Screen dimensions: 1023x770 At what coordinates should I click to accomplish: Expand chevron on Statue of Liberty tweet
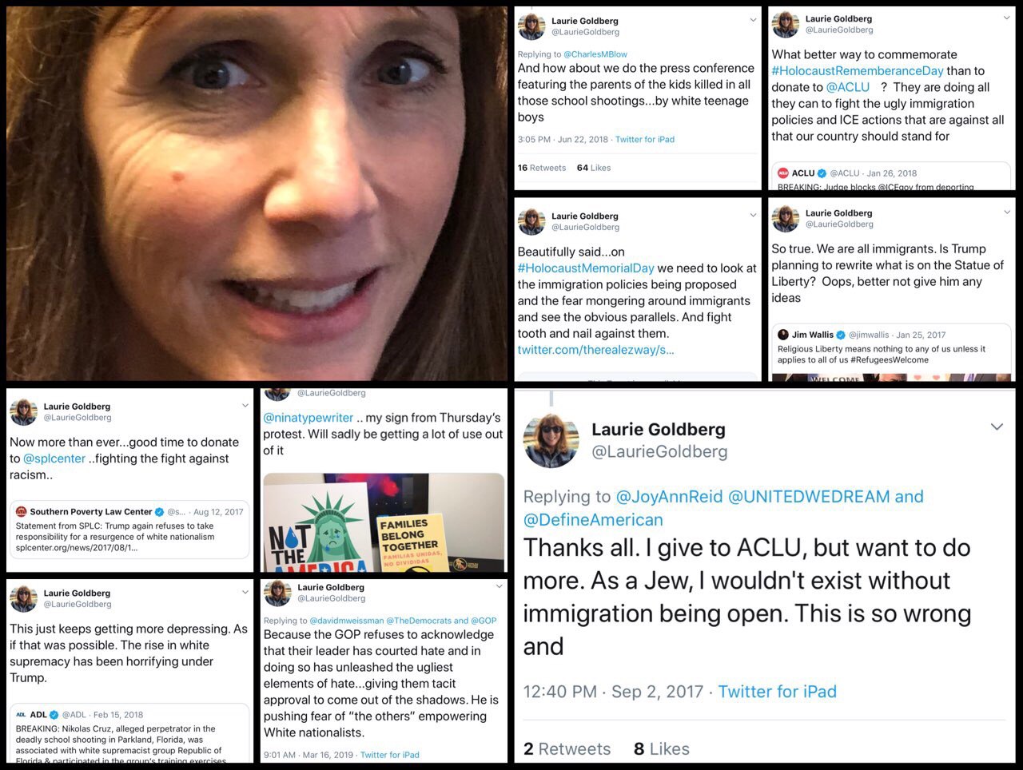point(1007,212)
